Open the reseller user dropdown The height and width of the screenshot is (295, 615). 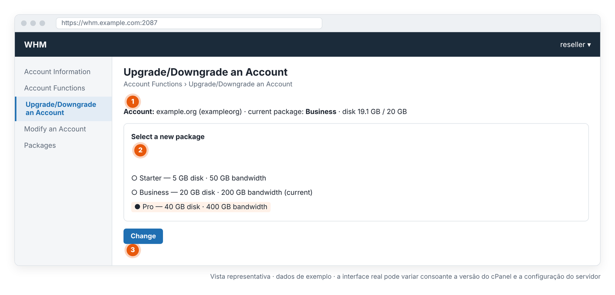tap(575, 44)
